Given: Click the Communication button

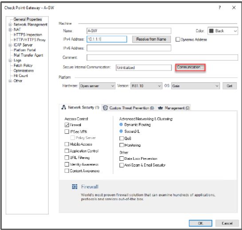Looking at the screenshot, I should [190, 67].
